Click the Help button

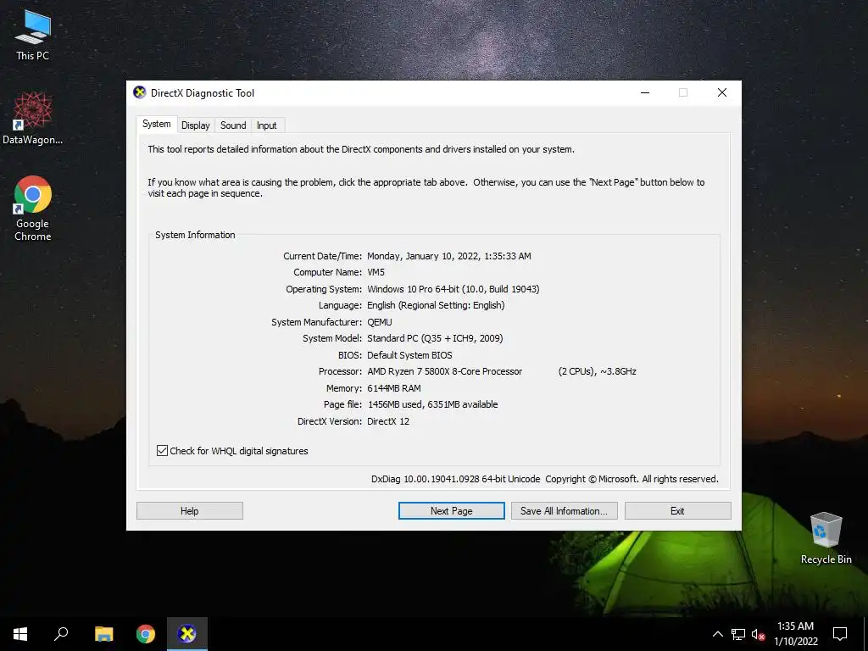tap(189, 511)
